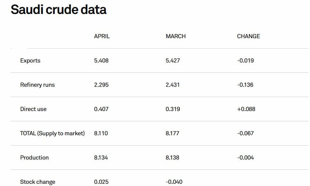The height and width of the screenshot is (186, 310).
Task: Select refinery runs change -0.136
Action: (x=245, y=85)
